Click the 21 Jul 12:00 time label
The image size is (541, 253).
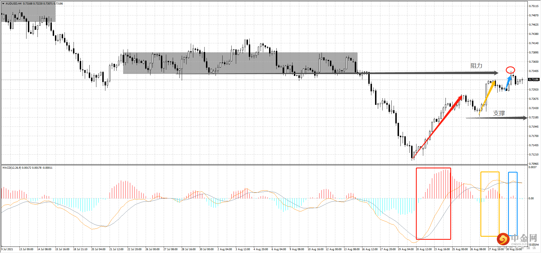pyautogui.click(x=116, y=249)
